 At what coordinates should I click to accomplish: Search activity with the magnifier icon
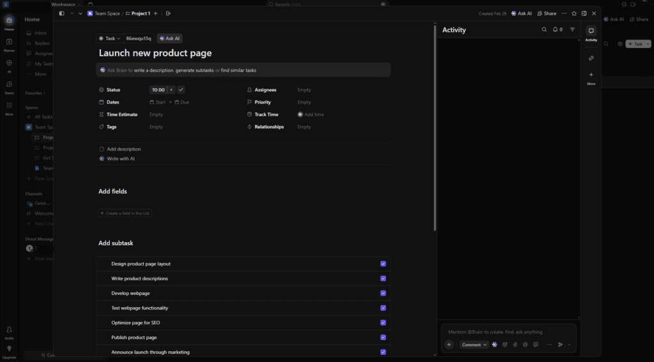coord(544,29)
